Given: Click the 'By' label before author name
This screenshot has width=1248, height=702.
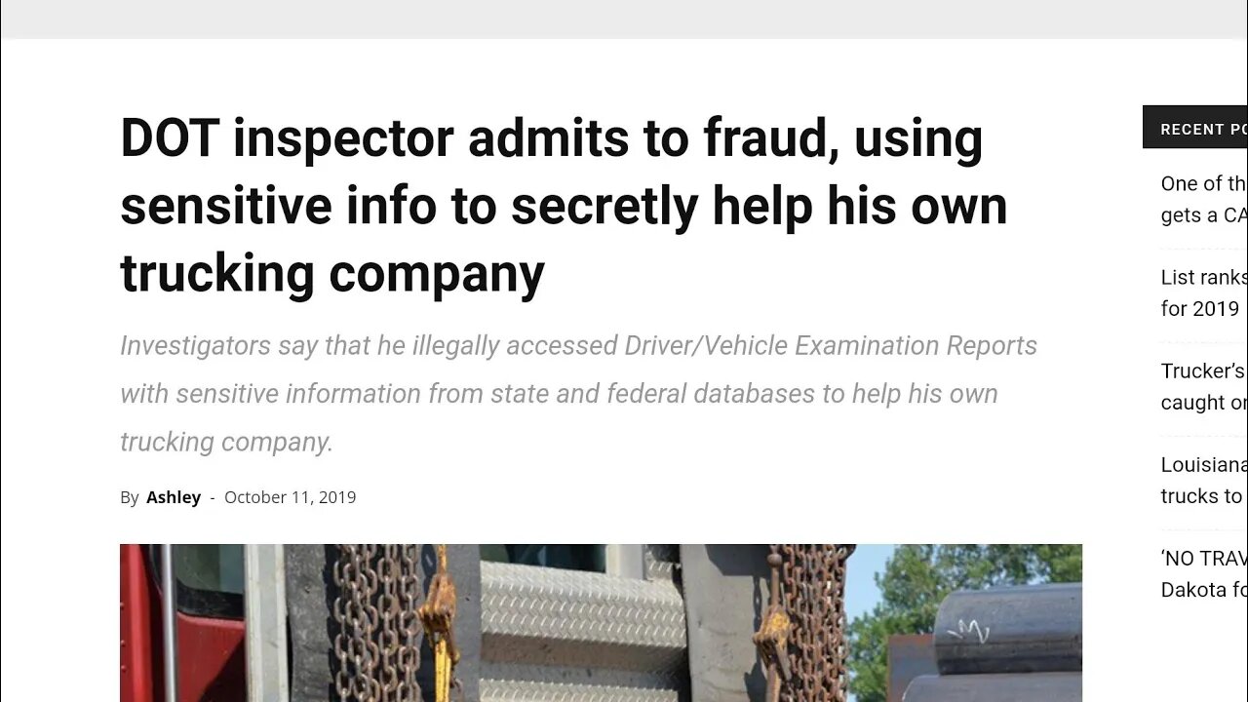Looking at the screenshot, I should [130, 497].
